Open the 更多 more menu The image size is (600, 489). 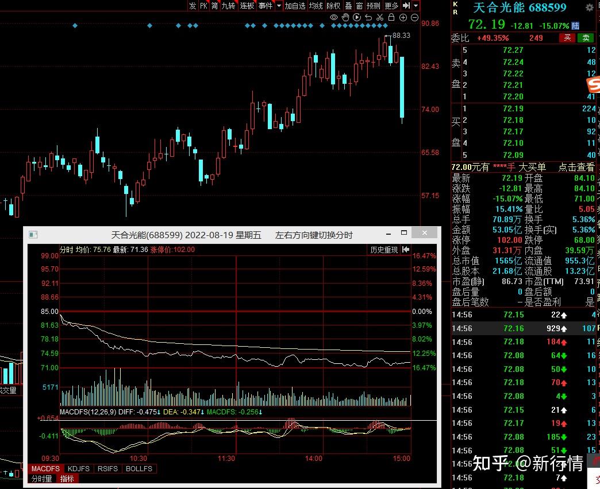(391, 6)
